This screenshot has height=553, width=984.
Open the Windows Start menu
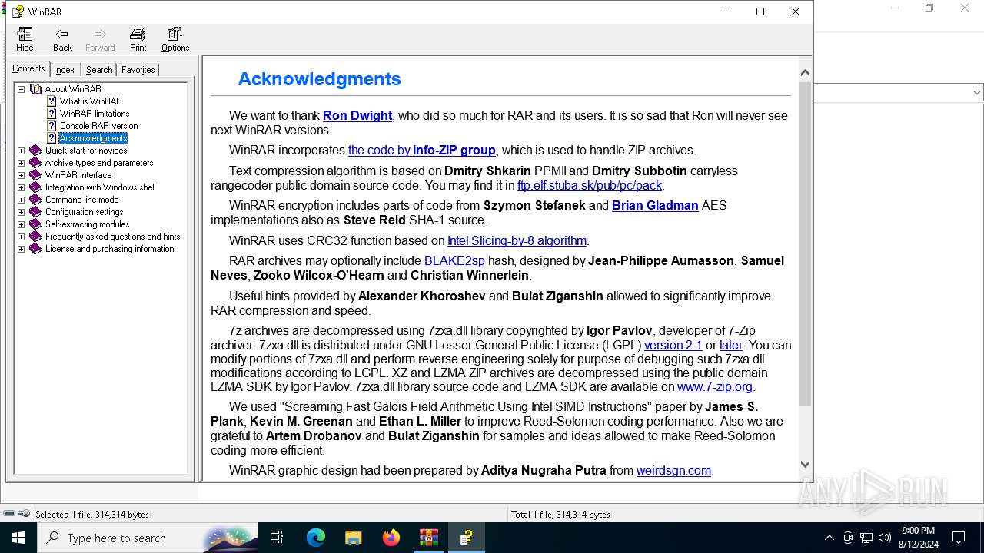tap(18, 538)
